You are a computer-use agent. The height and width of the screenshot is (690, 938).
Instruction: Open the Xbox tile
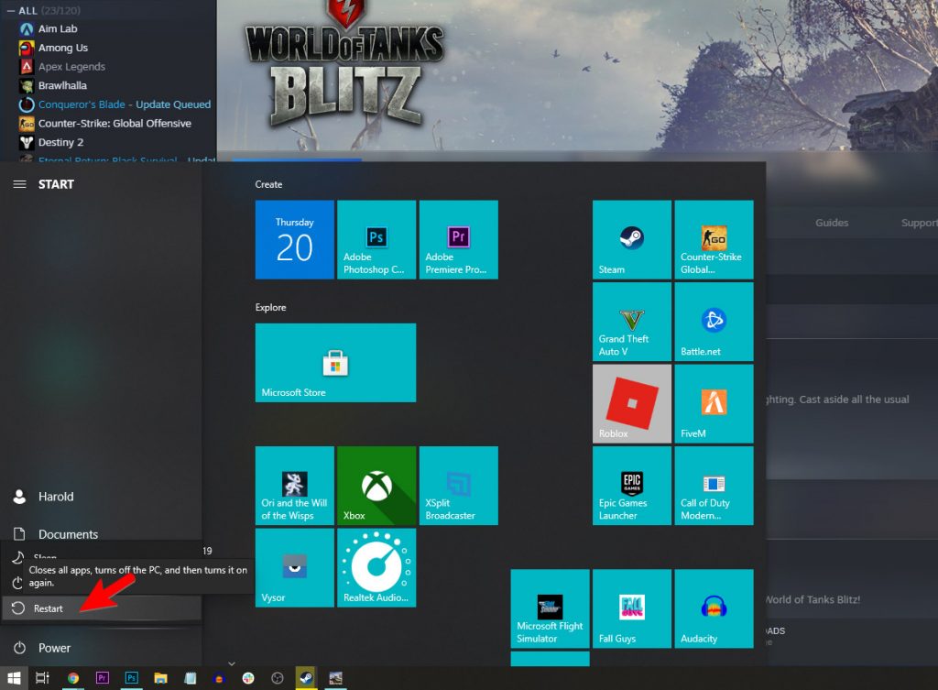[x=376, y=486]
